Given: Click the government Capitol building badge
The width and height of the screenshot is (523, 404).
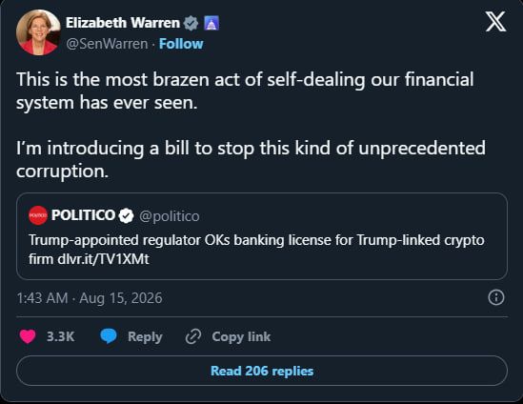Looking at the screenshot, I should click(211, 23).
